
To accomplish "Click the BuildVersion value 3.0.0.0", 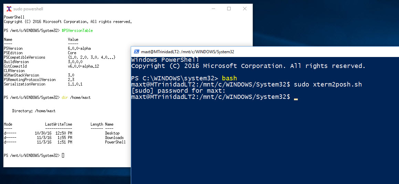I will click(75, 62).
